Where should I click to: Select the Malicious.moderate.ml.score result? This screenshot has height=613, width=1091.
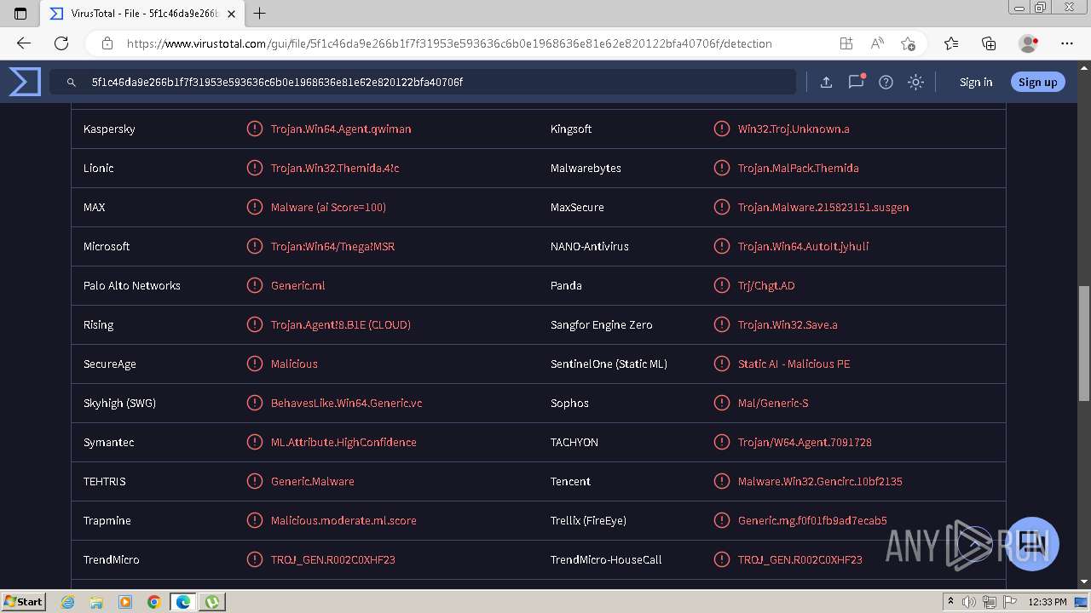coord(343,520)
